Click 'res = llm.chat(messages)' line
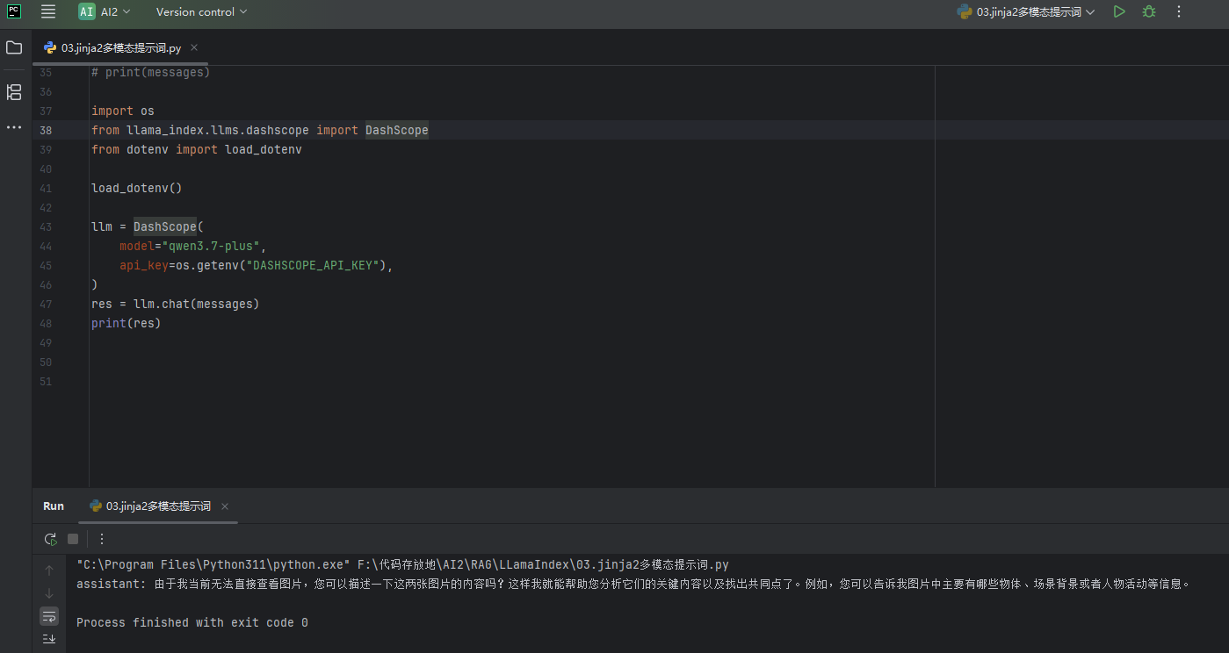The width and height of the screenshot is (1229, 653). pos(176,305)
